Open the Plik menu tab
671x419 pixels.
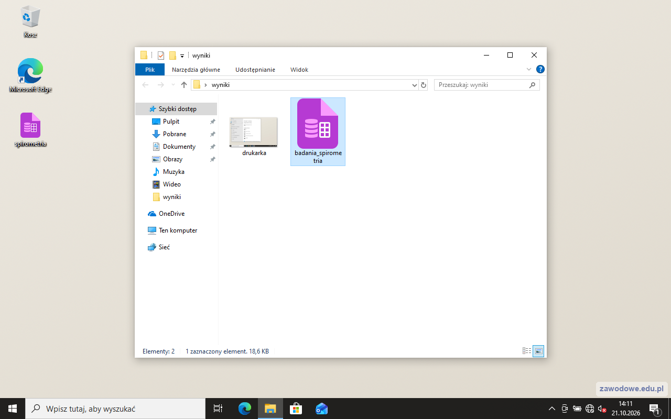[150, 70]
